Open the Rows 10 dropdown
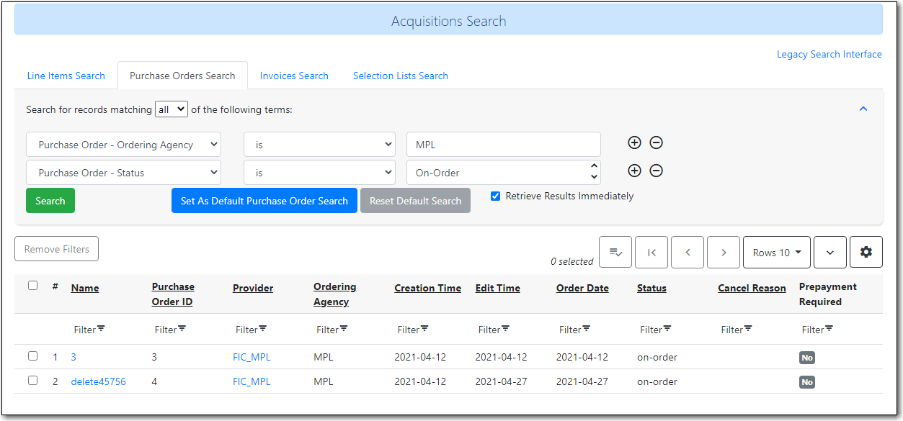Screen dimensions: 903x421 point(776,252)
